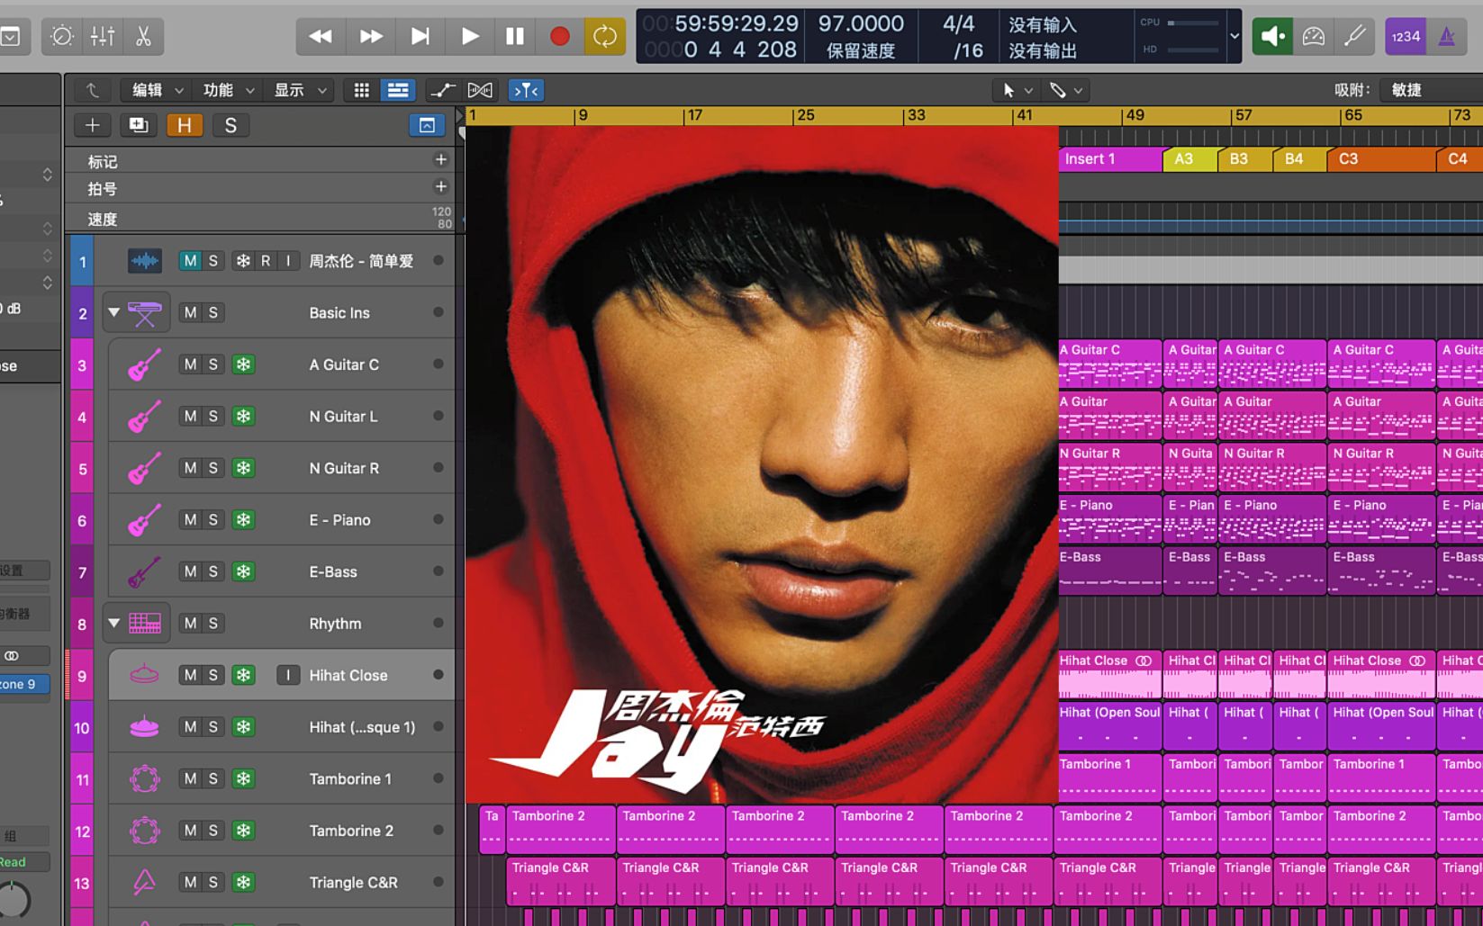Switch to list tracks view icon
1483x926 pixels.
[x=397, y=90]
